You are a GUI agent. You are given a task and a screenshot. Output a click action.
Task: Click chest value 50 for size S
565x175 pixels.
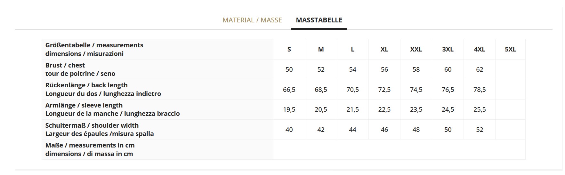(289, 69)
